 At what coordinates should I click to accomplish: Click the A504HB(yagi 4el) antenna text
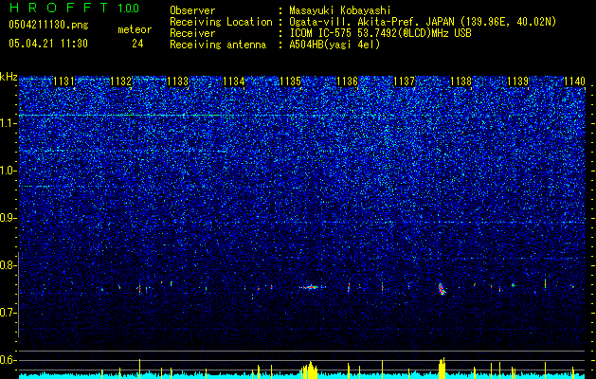coord(334,45)
